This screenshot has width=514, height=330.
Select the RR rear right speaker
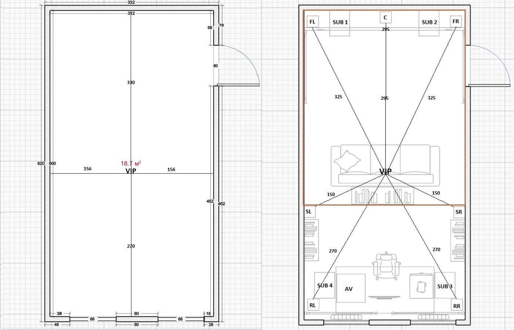point(457,306)
